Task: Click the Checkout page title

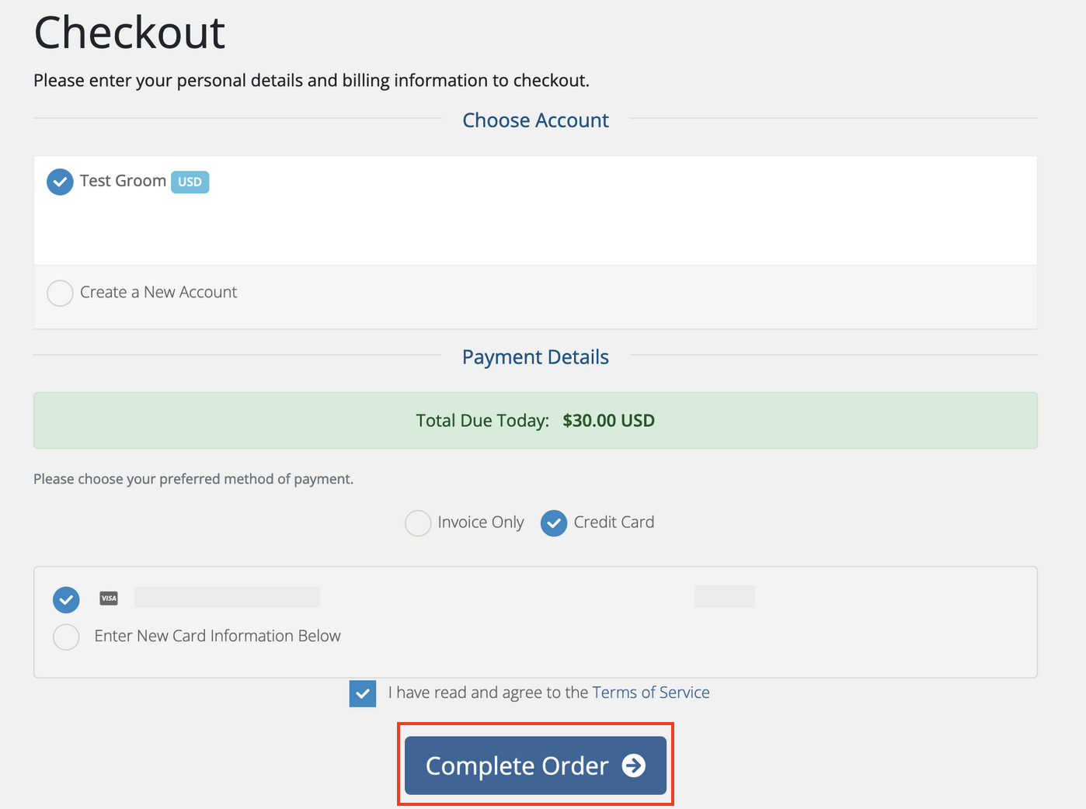Action: pyautogui.click(x=130, y=33)
